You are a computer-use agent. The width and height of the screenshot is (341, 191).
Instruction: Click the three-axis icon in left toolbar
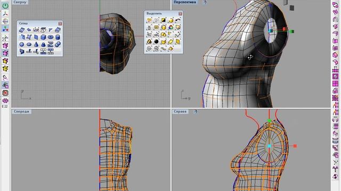tap(5, 14)
